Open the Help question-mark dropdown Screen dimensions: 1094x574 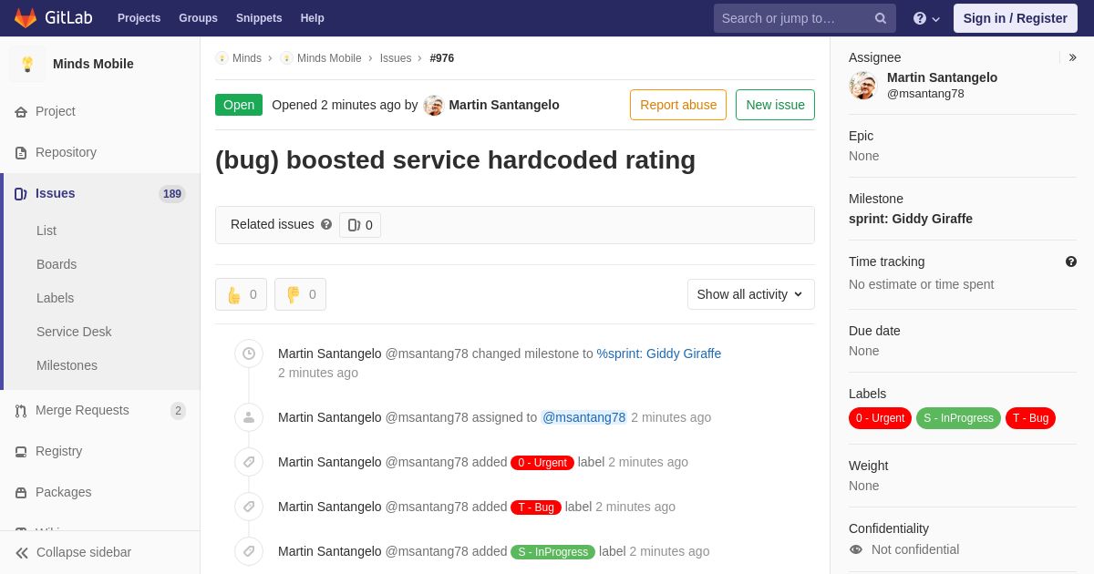point(926,18)
